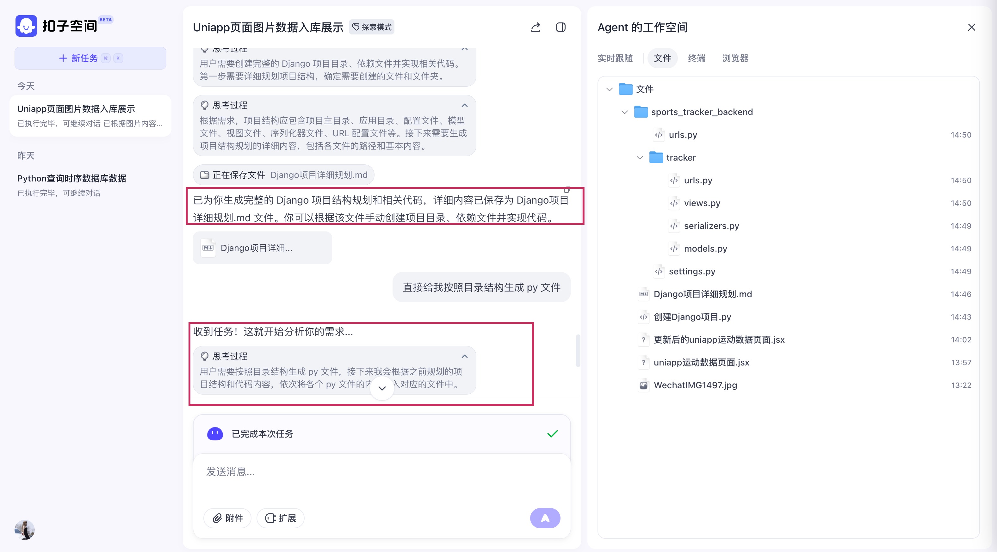
Task: Collapse the last 思考过程 block
Action: pyautogui.click(x=464, y=356)
